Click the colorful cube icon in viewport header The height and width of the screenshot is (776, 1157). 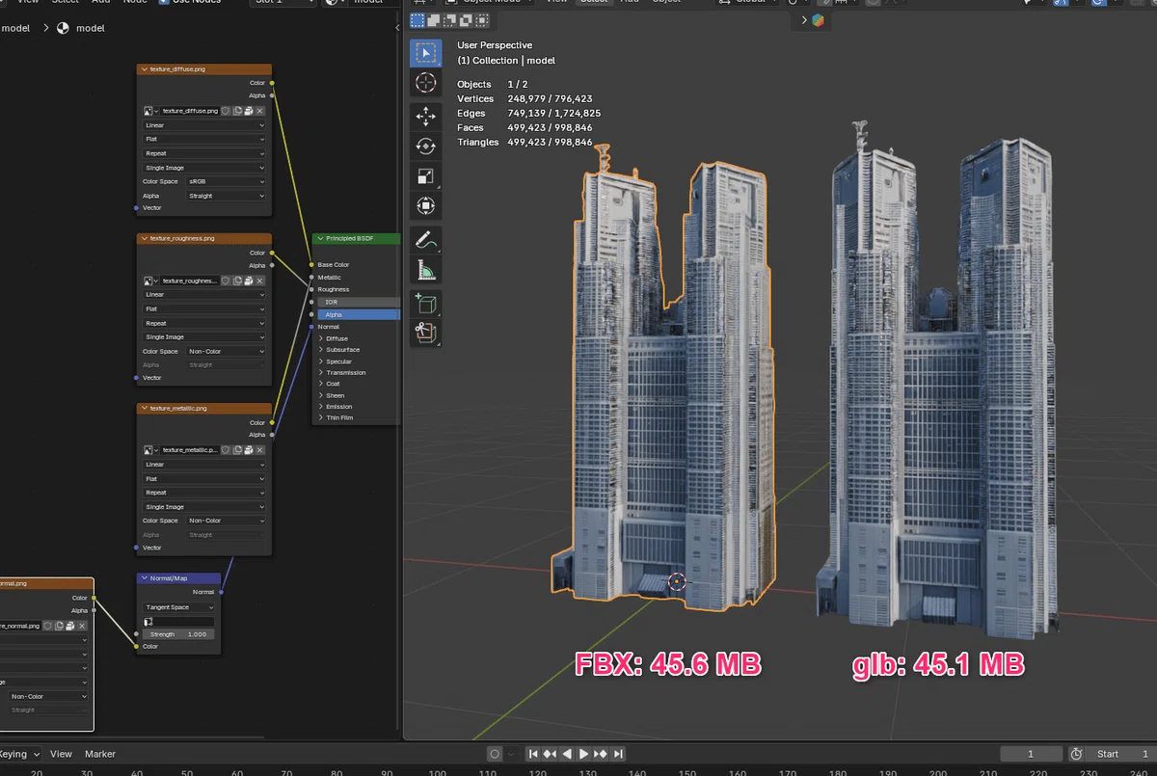click(x=818, y=19)
